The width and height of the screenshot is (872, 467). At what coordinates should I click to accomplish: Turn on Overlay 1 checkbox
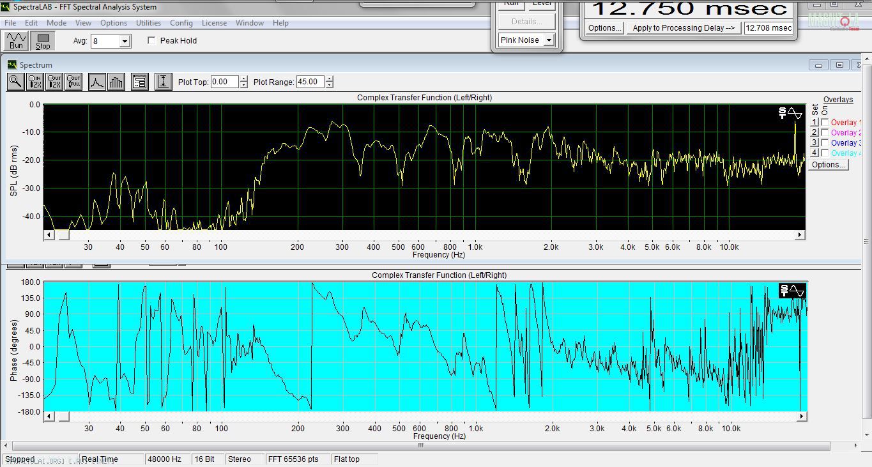click(825, 122)
